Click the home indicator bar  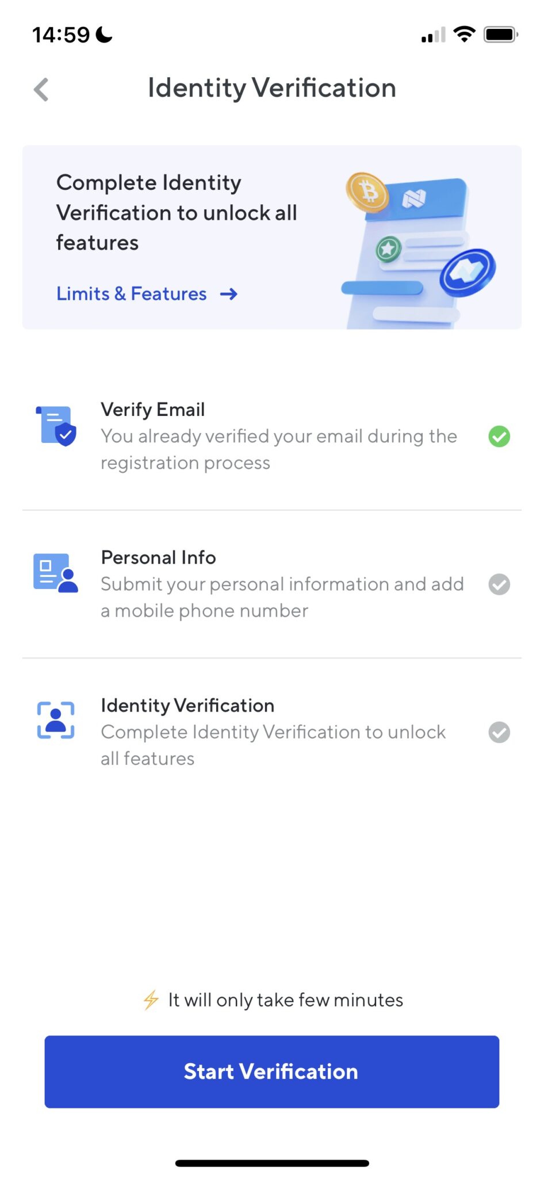[272, 1163]
